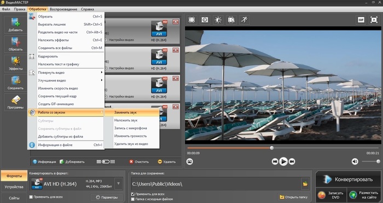
Task: Open the Файл menu
Action: 6,9
